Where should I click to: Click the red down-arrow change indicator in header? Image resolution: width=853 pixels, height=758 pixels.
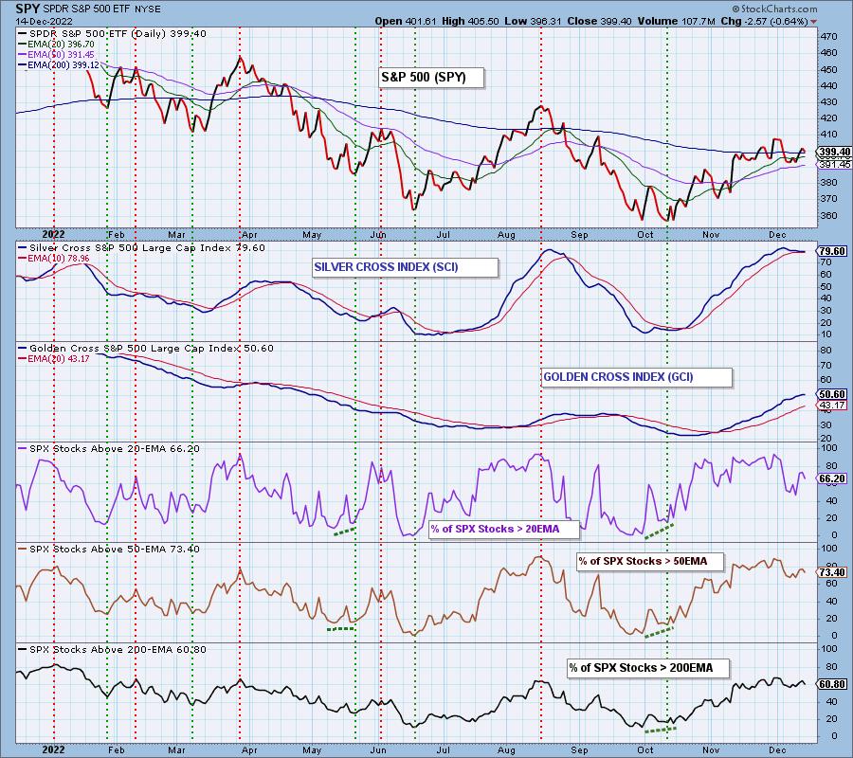(x=814, y=22)
